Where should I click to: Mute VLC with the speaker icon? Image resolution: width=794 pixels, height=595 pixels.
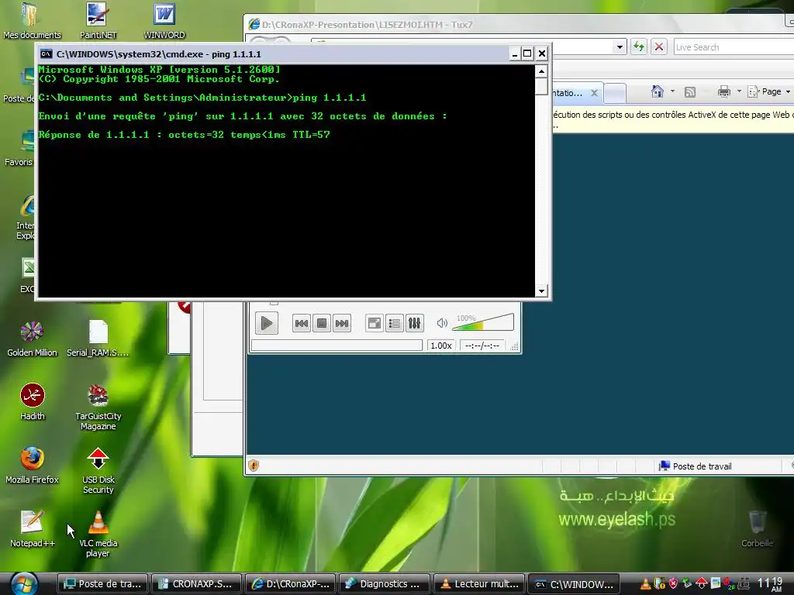[x=442, y=323]
